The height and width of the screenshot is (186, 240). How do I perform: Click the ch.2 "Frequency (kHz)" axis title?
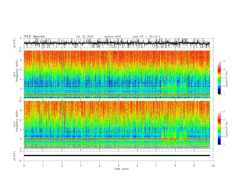[17, 121]
